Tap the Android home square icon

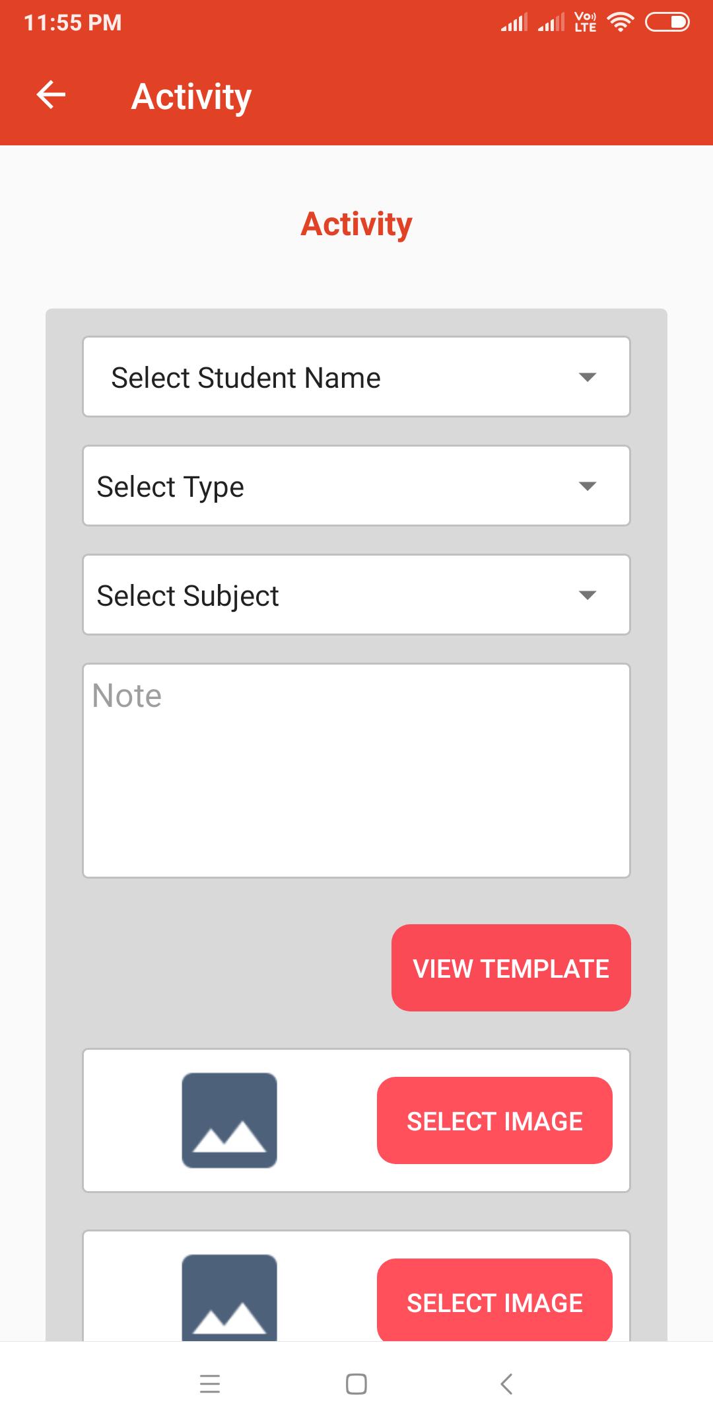tap(356, 1383)
